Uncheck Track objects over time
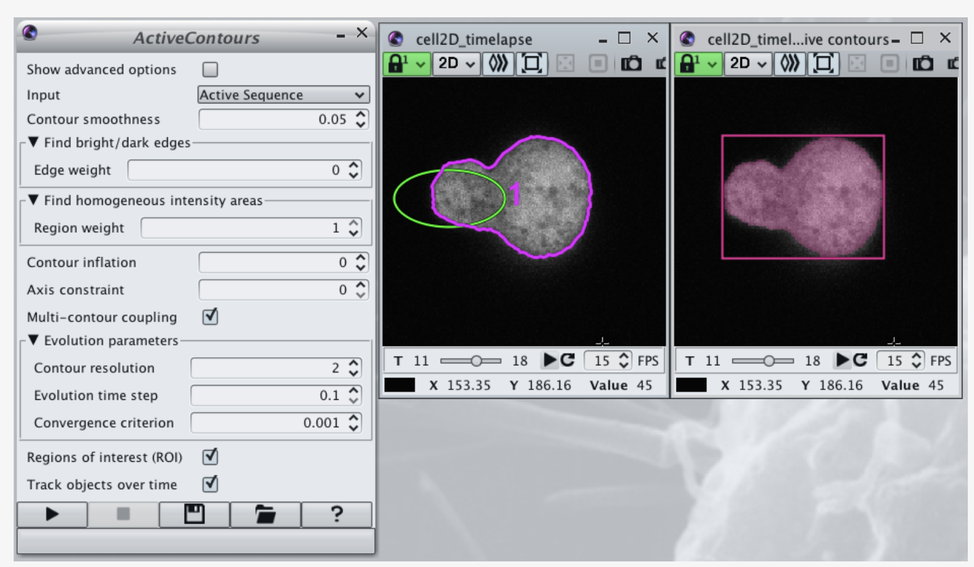Screen dimensions: 974x567 pos(210,484)
